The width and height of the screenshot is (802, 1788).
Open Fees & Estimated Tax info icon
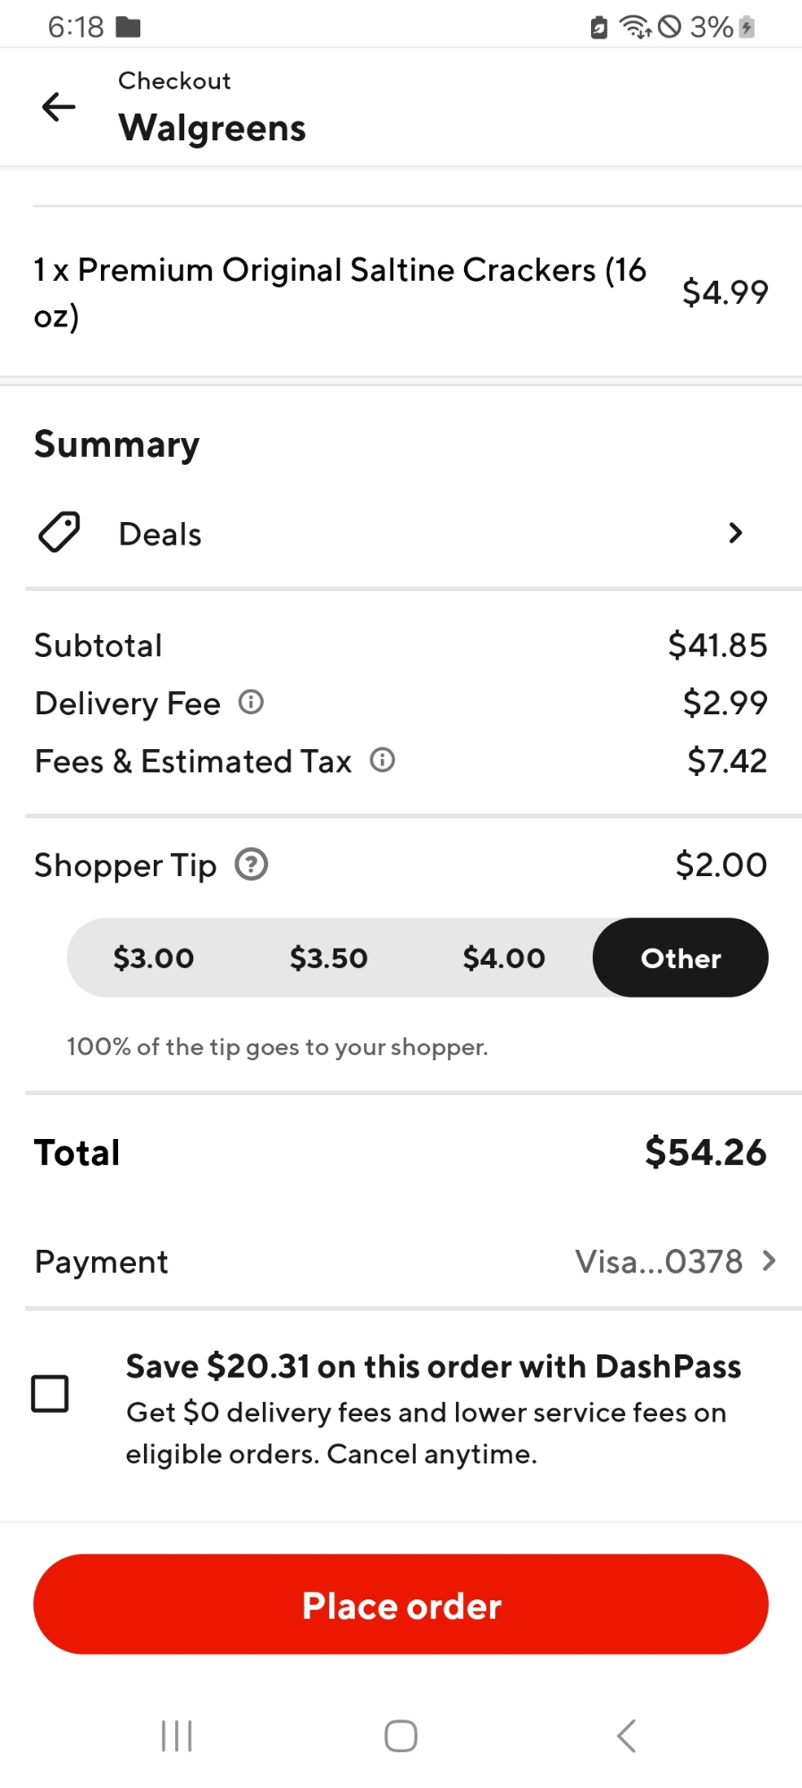383,761
